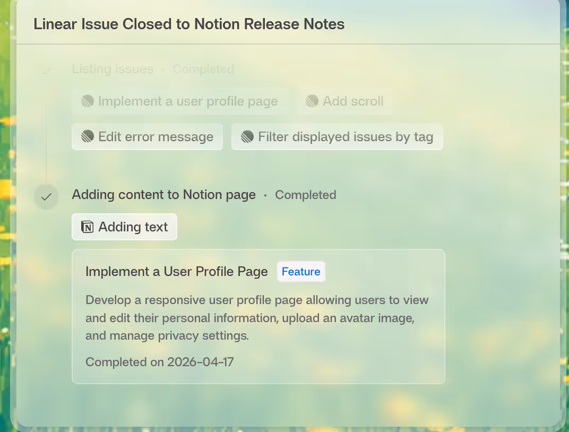Click the Linear icon on Filter displayed issues chip
This screenshot has width=569, height=432.
[x=247, y=136]
